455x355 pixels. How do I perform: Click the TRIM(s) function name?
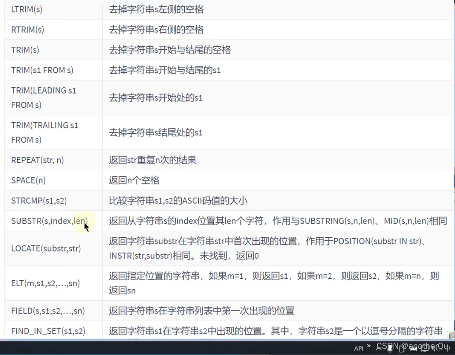click(25, 50)
